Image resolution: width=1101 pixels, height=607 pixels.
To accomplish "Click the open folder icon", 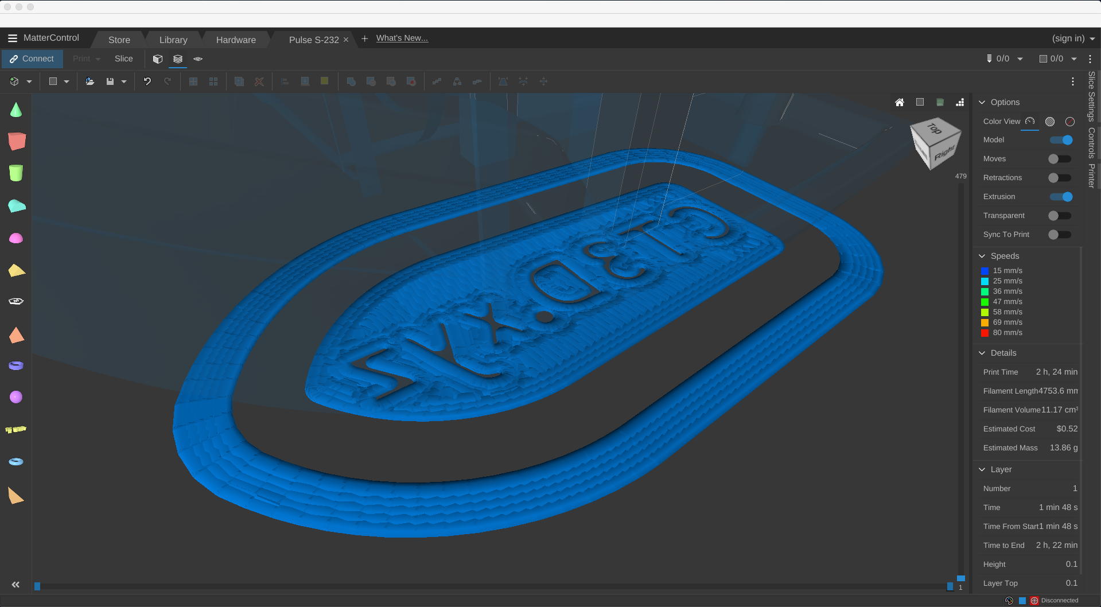I will (90, 81).
